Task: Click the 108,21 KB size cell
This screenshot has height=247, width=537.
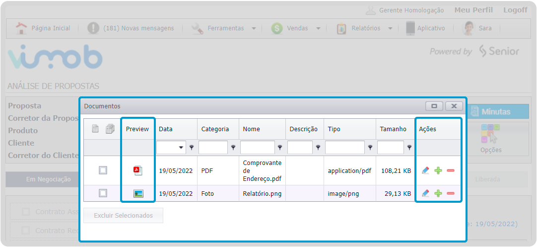Action: point(395,170)
